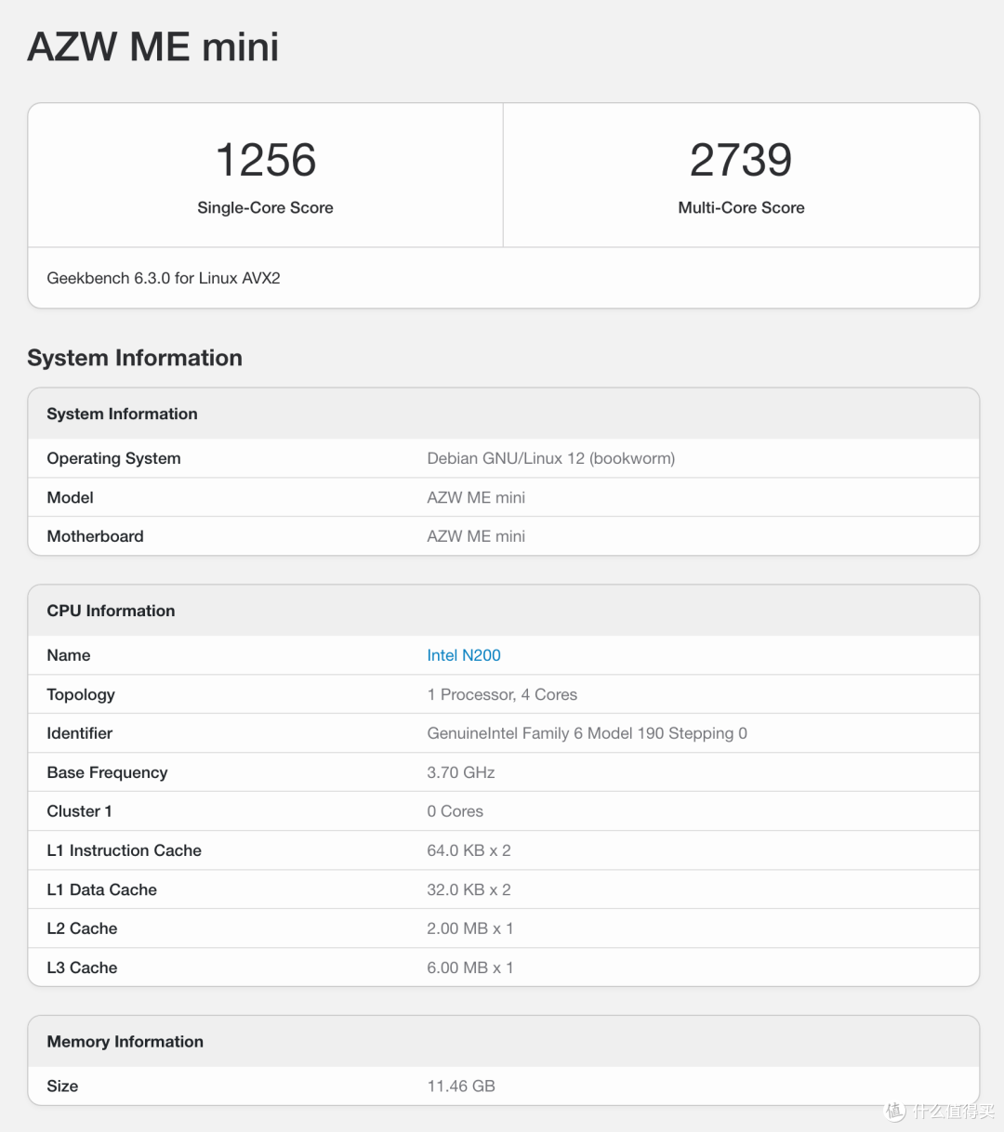Image resolution: width=1004 pixels, height=1132 pixels.
Task: Click the L1 Instruction Cache row label
Action: (x=124, y=850)
